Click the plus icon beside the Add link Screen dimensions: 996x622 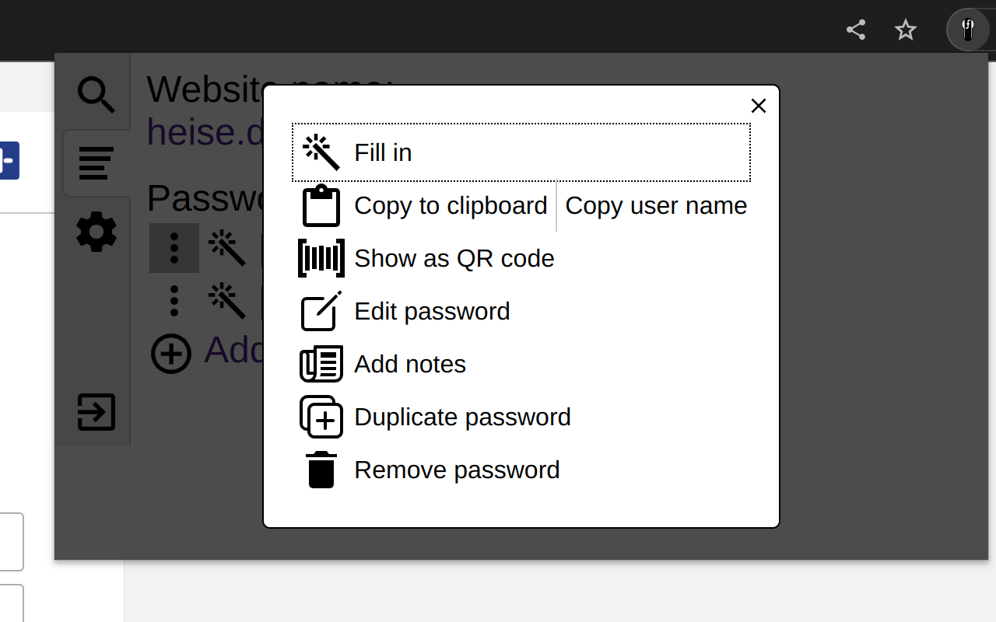click(x=171, y=354)
